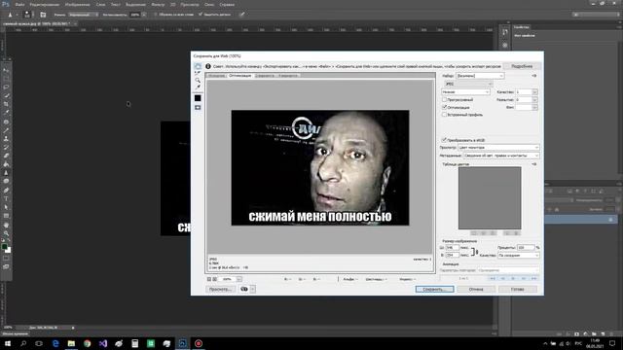The height and width of the screenshot is (350, 623).
Task: Click the Подробнее button
Action: pyautogui.click(x=522, y=66)
